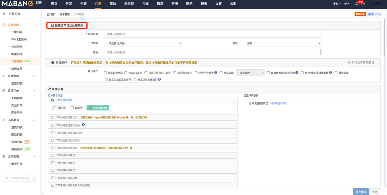Open the notification bell with 210 badge
This screenshot has height=195, width=387.
tap(357, 4)
